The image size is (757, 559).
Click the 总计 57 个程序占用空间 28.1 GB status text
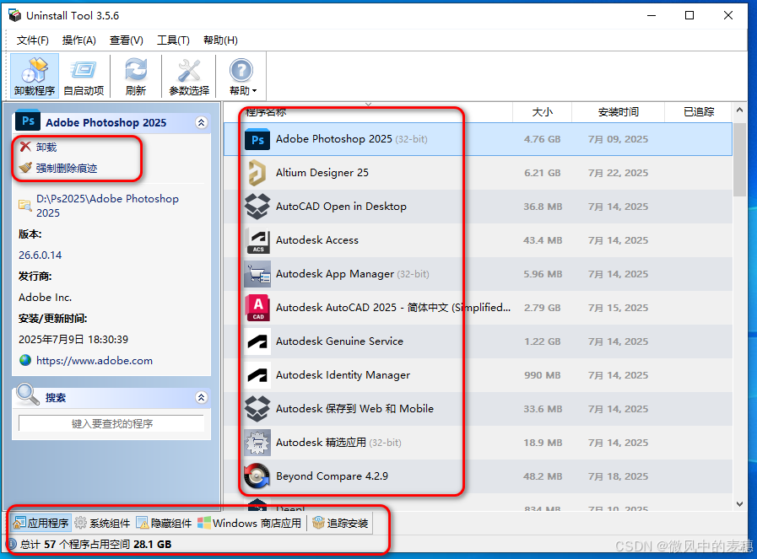[95, 545]
